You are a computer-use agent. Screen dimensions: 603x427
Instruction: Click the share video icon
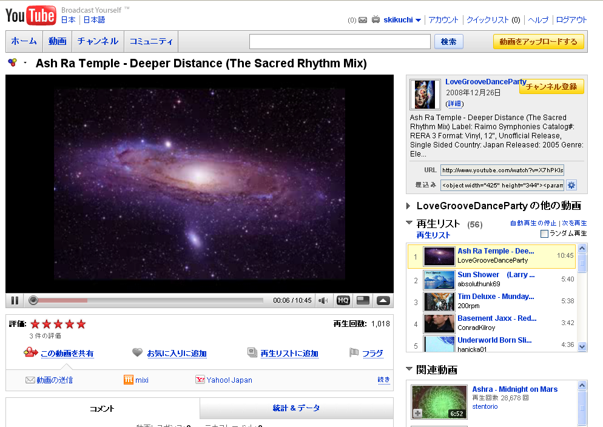(x=30, y=352)
